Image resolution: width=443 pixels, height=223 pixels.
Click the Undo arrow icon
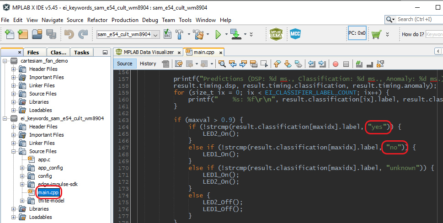(69, 34)
